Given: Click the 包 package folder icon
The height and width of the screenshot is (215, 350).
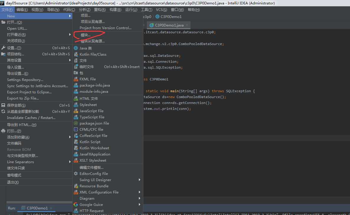Looking at the screenshot, I should 76,73.
